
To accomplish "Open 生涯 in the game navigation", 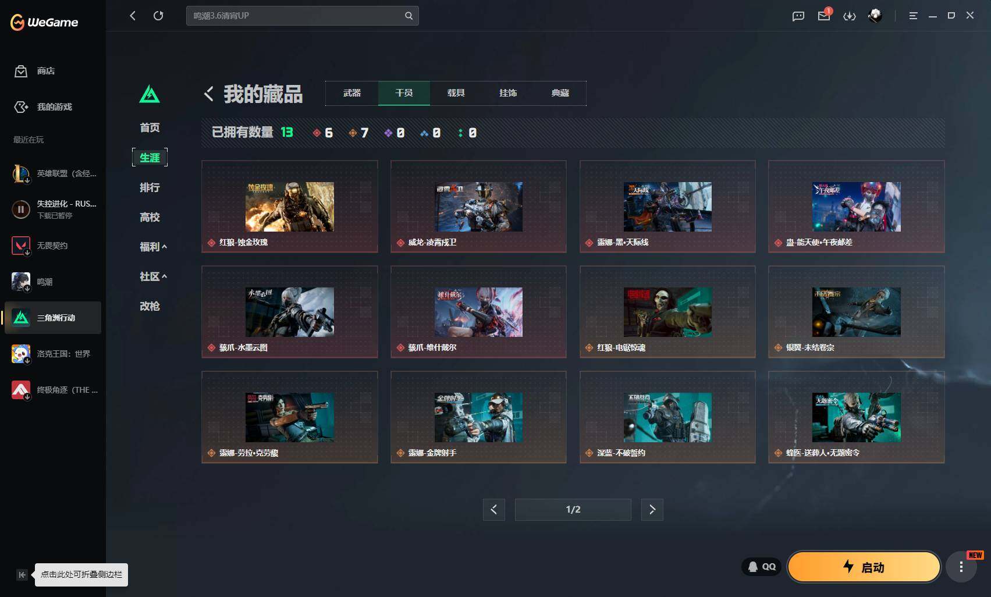I will tap(150, 158).
